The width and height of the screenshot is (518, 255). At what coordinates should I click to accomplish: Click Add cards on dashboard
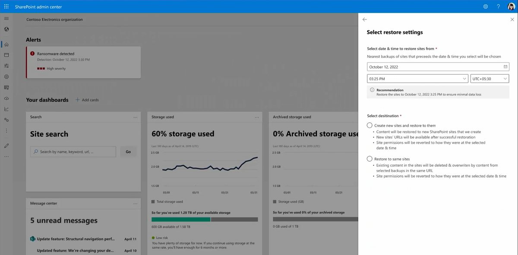pyautogui.click(x=87, y=100)
